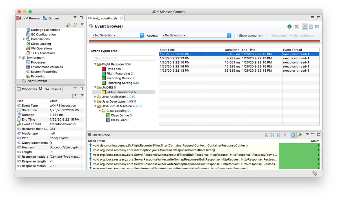338x199 pixels.
Task: Sort by the Duration column header
Action: tap(221, 50)
